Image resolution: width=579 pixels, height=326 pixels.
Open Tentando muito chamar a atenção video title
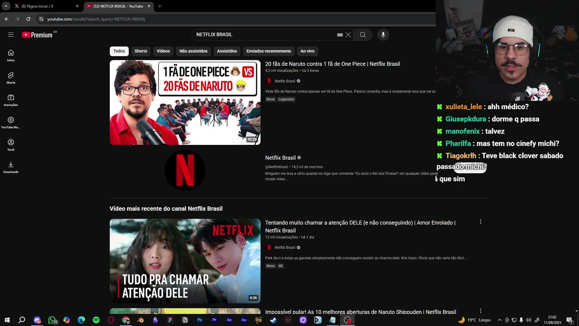click(360, 226)
